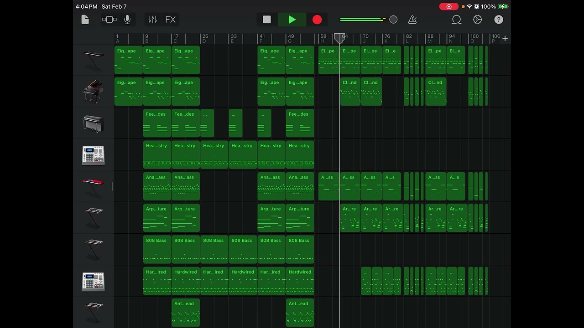This screenshot has width=584, height=328.
Task: Select the drum machine track with Hardwired regions
Action: click(x=94, y=281)
